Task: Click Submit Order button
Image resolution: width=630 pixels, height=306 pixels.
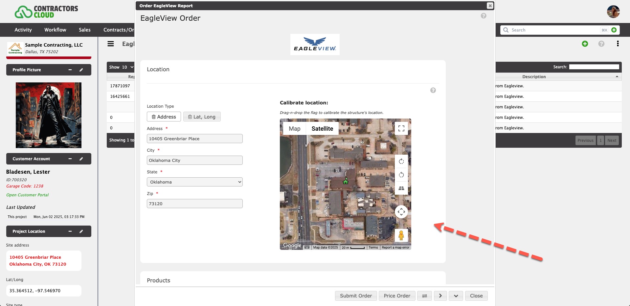Action: 356,296
